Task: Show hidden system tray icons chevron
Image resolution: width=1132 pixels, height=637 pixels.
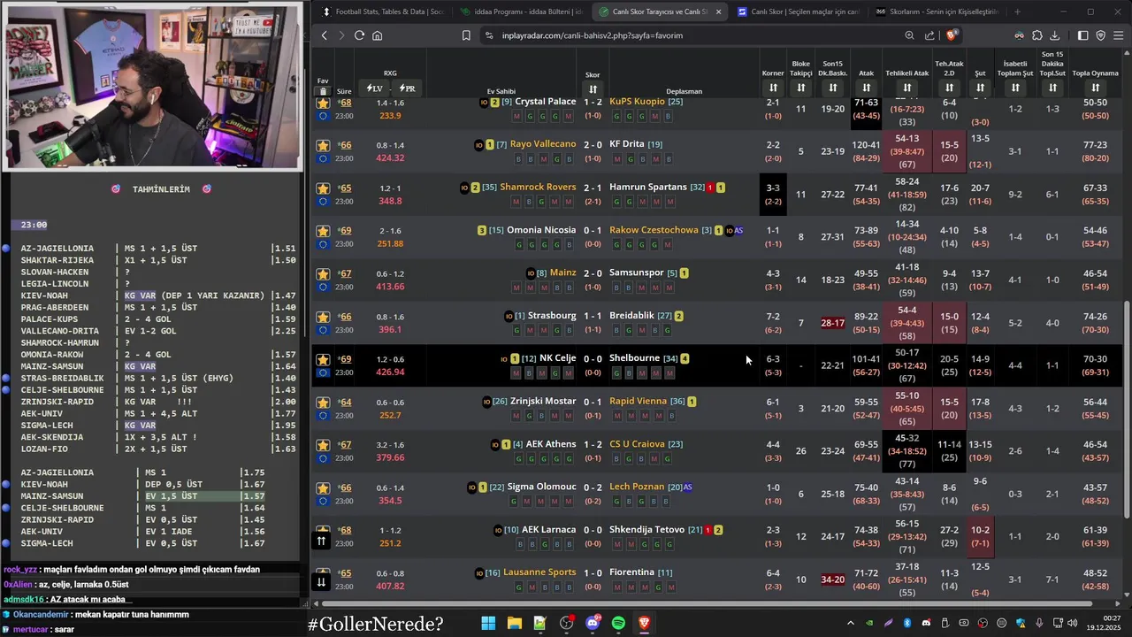Action: tap(851, 623)
